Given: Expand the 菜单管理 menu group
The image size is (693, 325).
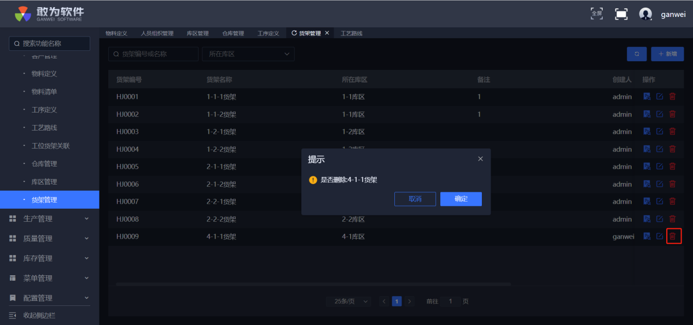Looking at the screenshot, I should tap(49, 278).
